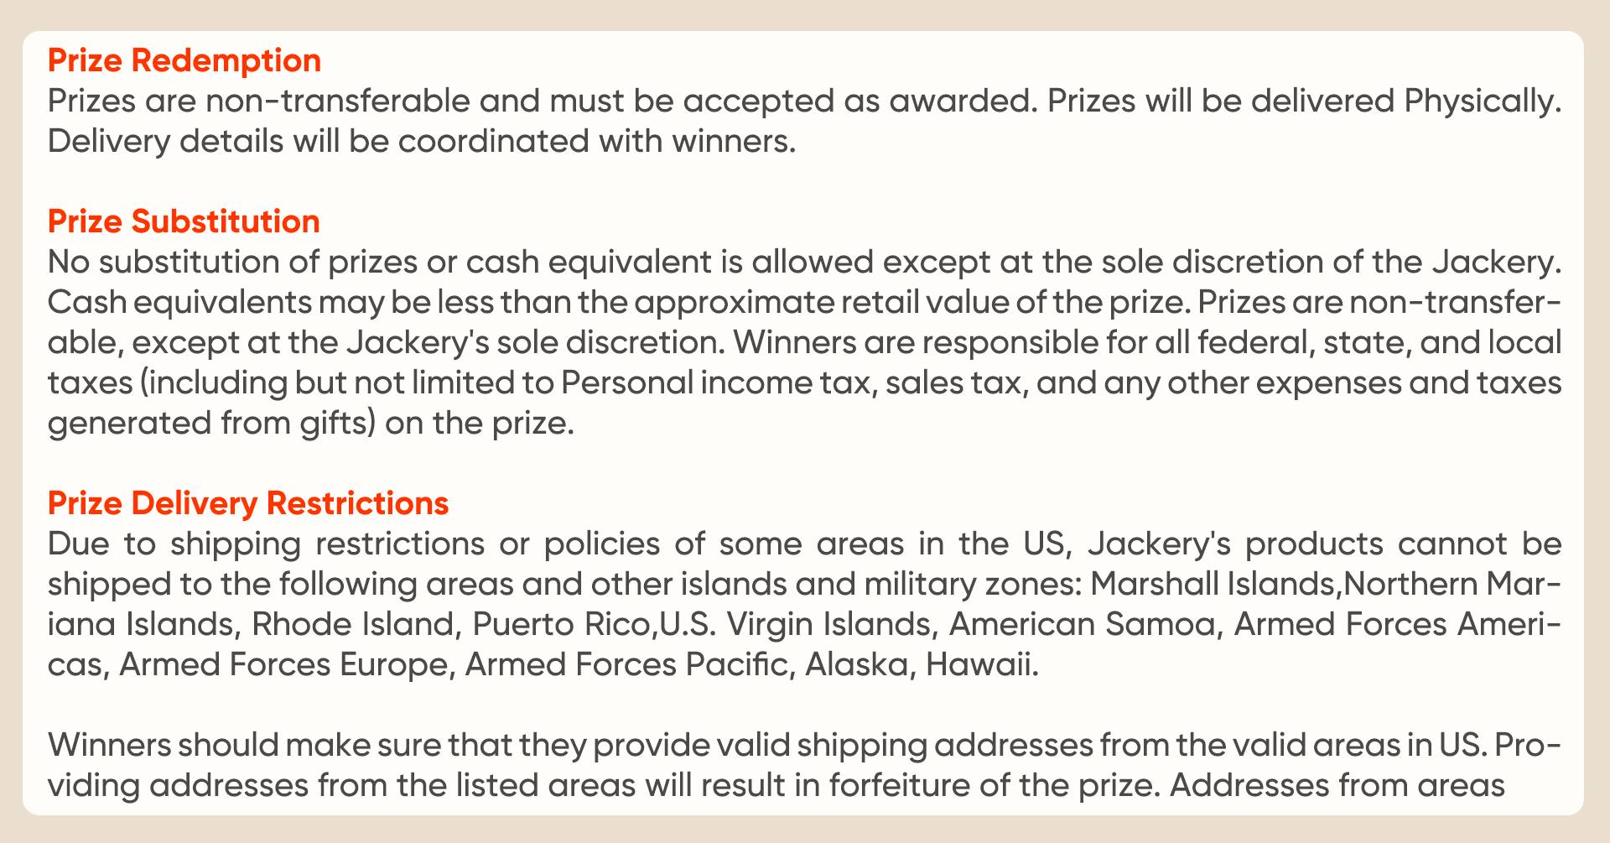
Task: Click the line starting 'No substitution of prizes'
Action: [x=805, y=262]
